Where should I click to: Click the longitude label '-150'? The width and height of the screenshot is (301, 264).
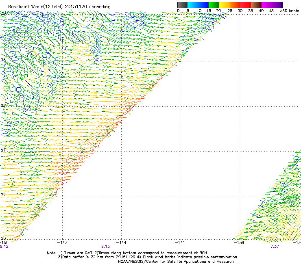[x=4, y=242]
